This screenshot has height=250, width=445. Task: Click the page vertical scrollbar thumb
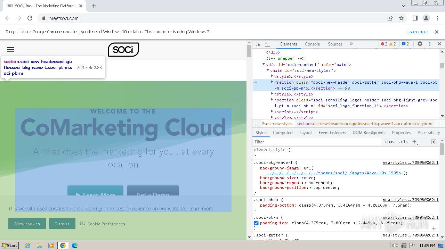249,51
